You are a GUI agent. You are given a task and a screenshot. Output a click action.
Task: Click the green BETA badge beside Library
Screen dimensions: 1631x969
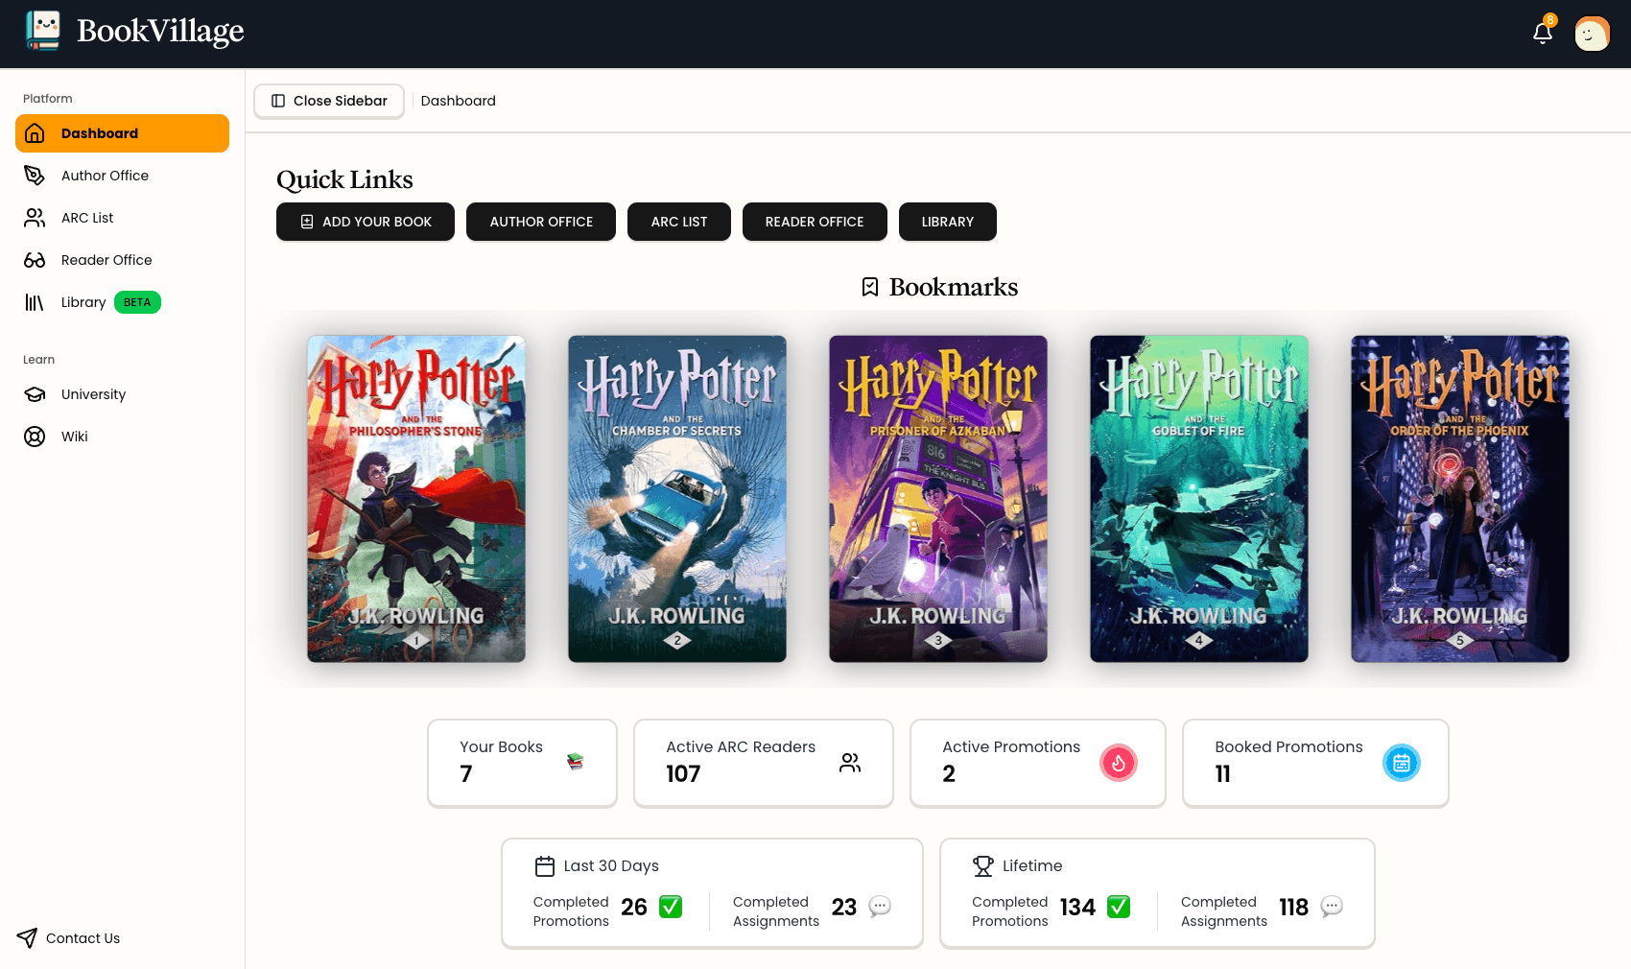[137, 302]
